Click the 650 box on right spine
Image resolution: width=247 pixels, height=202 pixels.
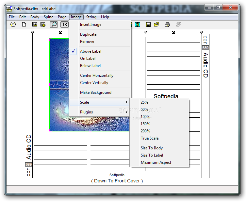(x=206, y=48)
